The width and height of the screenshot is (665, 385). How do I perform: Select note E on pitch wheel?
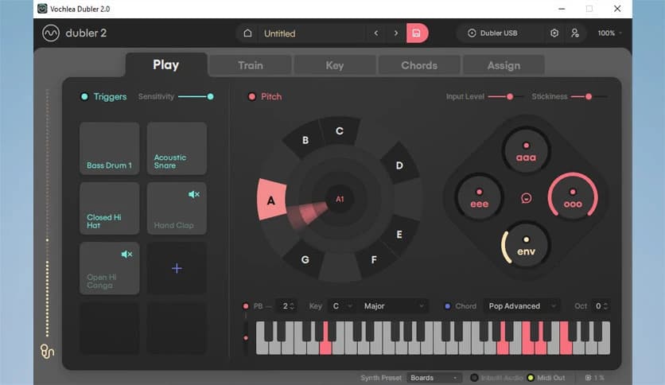point(399,235)
